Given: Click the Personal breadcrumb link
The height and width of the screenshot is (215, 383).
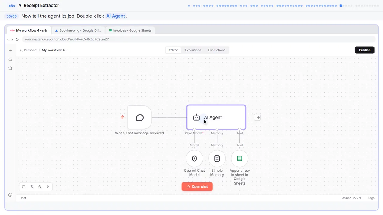Looking at the screenshot, I should coord(28,50).
